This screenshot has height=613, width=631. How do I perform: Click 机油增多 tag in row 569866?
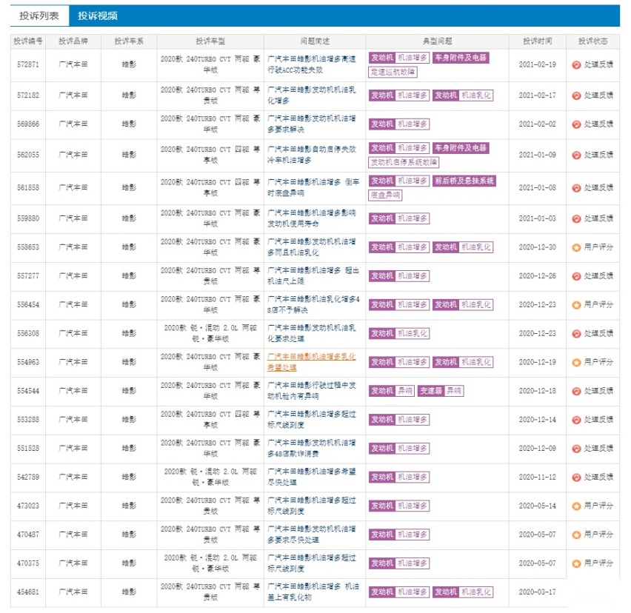click(x=412, y=124)
